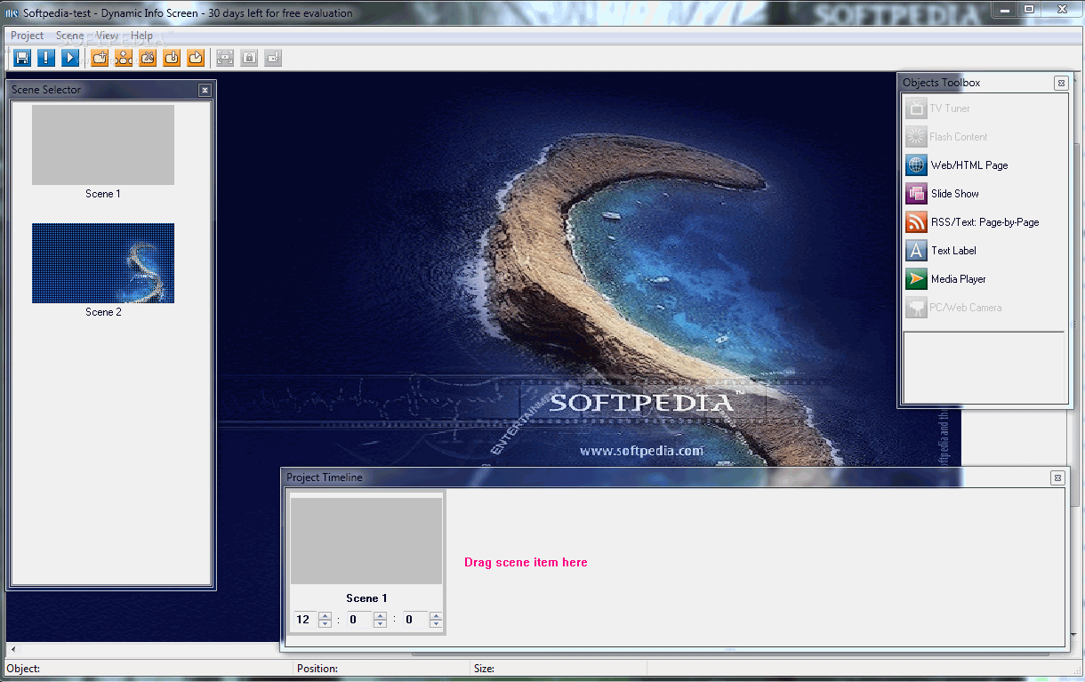Close the Project Timeline panel
The width and height of the screenshot is (1085, 682).
click(1057, 477)
